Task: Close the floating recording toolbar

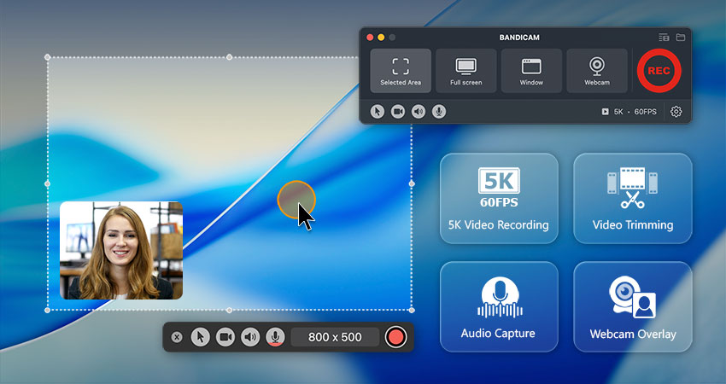Action: (x=177, y=337)
